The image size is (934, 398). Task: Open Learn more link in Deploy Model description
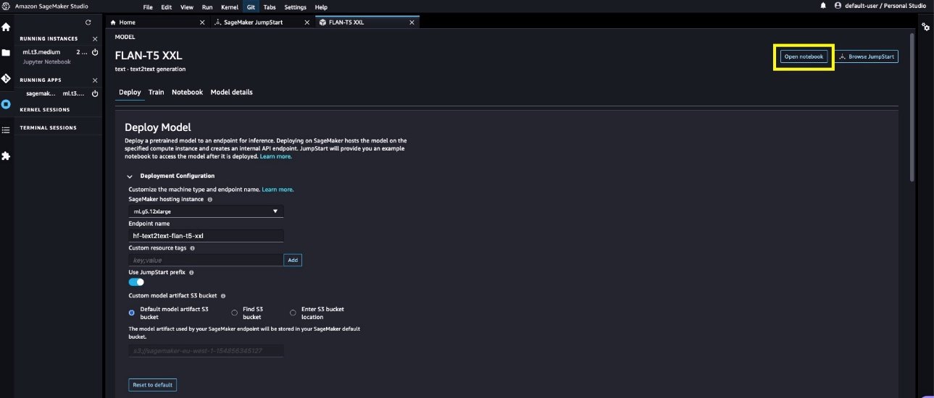click(x=276, y=156)
